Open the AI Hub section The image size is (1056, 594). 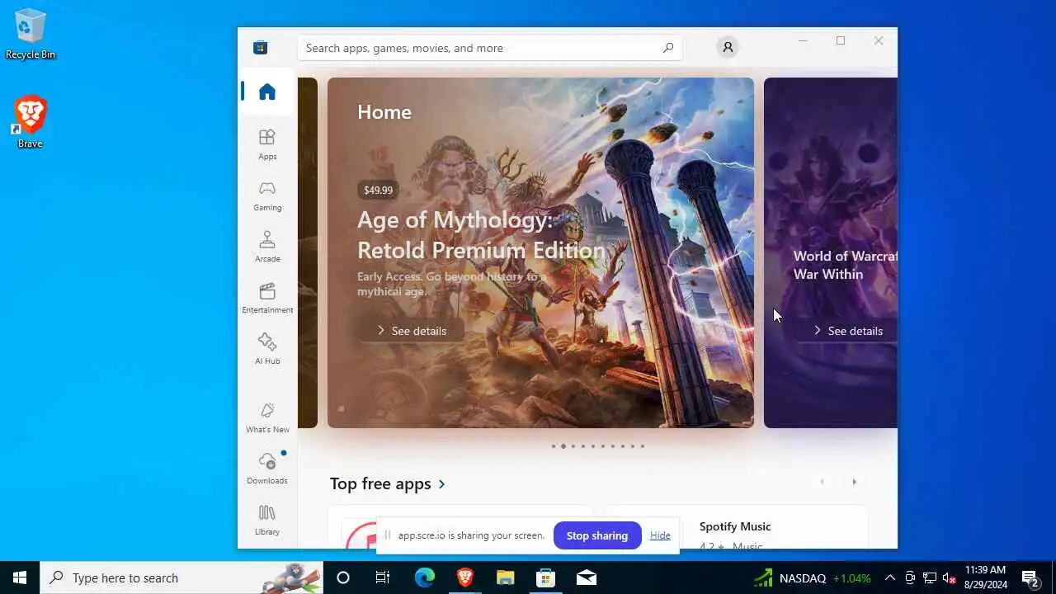(x=267, y=349)
